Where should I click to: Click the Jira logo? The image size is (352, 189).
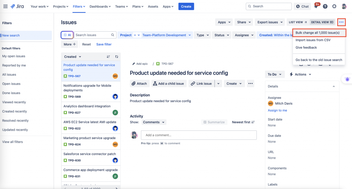(x=17, y=6)
